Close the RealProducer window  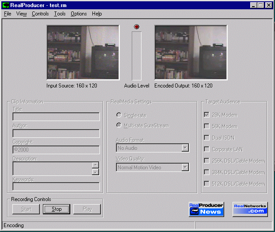[269, 5]
